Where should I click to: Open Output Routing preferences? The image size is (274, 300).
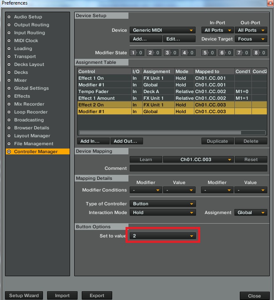tap(32, 25)
